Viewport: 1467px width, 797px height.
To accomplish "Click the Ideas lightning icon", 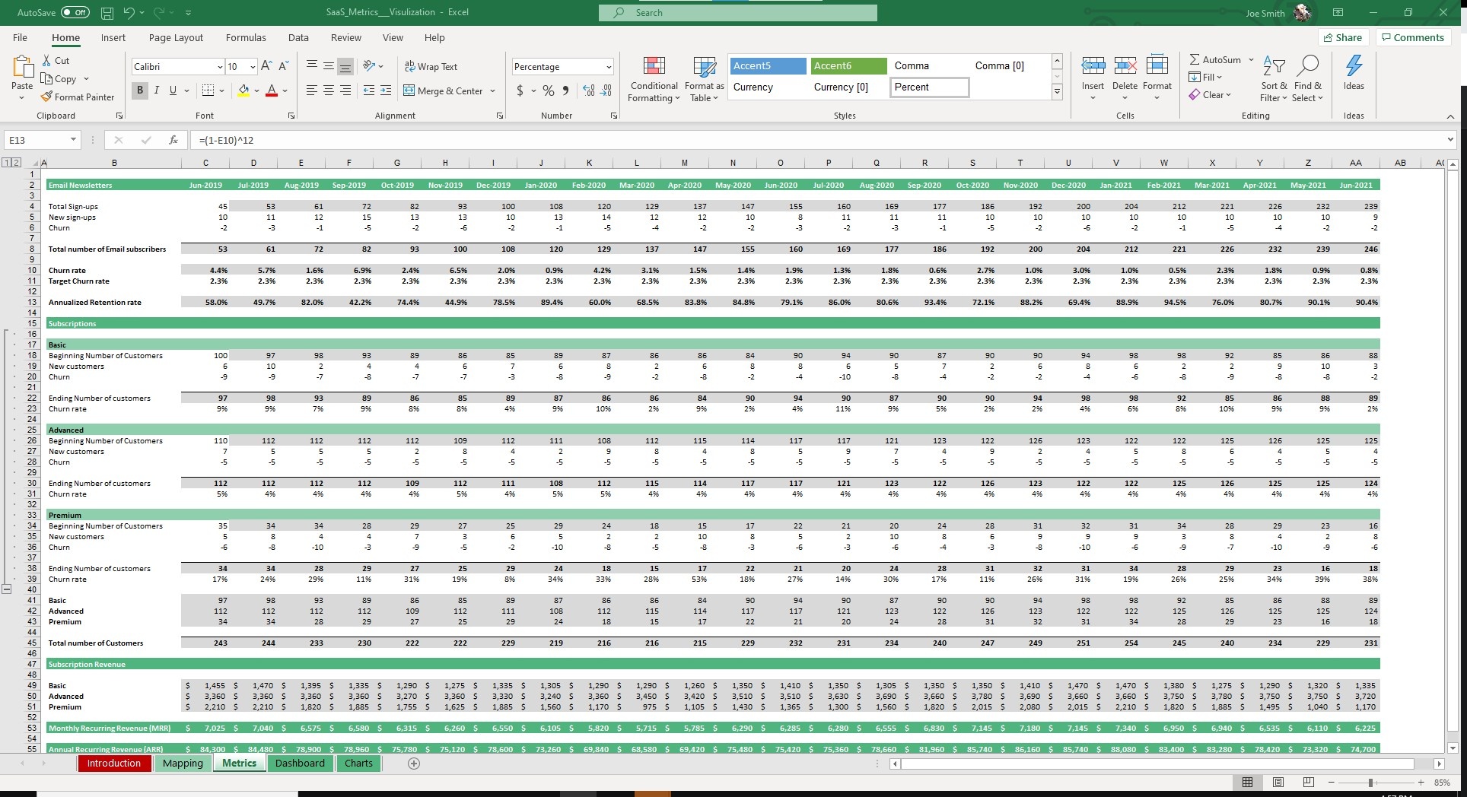I will pos(1354,67).
